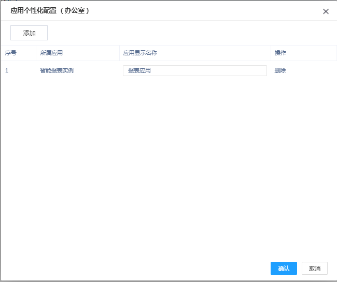
Task: Click row number 1 in 序号 column
Action: pos(7,70)
